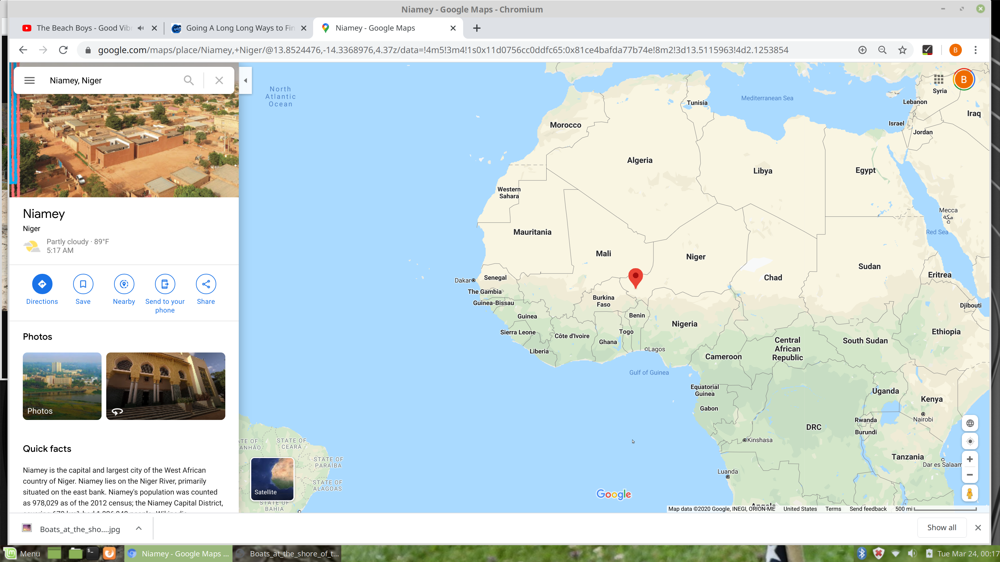Screen dimensions: 1000x562
Task: Open the Linux Mint Menu
Action: [22, 554]
